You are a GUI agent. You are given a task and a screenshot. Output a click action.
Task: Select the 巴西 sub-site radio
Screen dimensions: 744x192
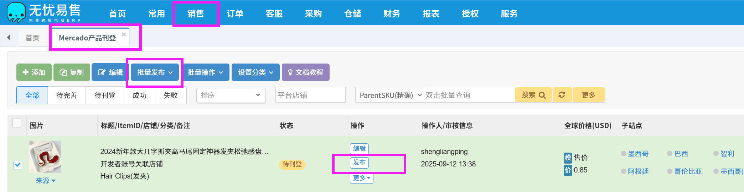(670, 154)
